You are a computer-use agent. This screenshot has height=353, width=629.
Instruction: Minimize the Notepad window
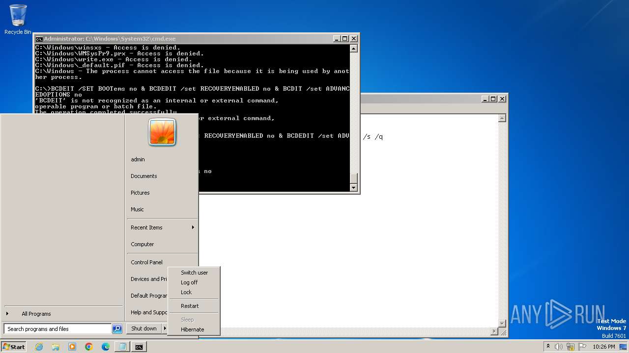pos(485,99)
